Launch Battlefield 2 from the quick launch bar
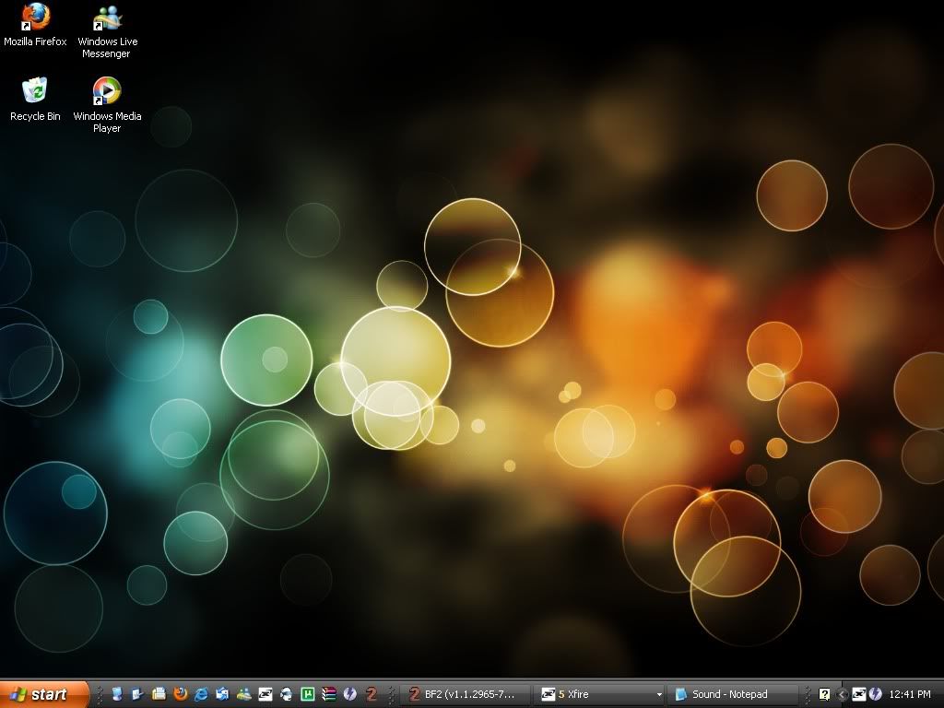The height and width of the screenshot is (708, 944). tap(372, 694)
